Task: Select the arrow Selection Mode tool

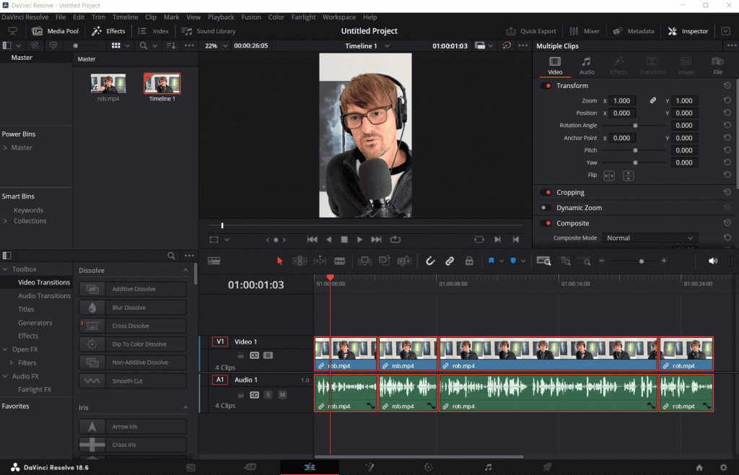Action: 279,261
